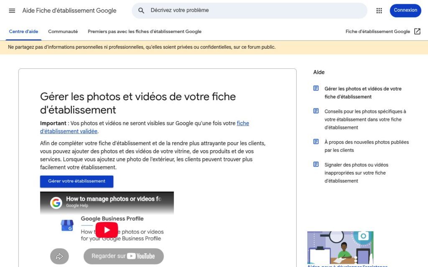The width and height of the screenshot is (428, 267).
Task: Open Premiers pas avec les fiches d'établissement tab
Action: [144, 31]
